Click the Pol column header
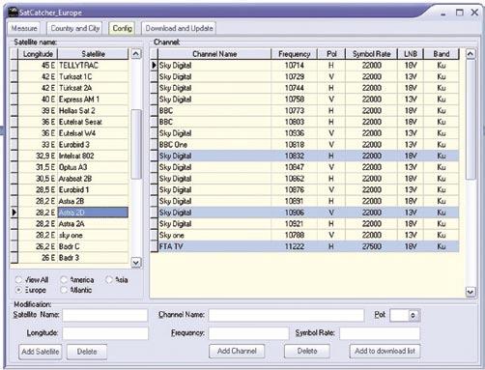 pos(331,54)
